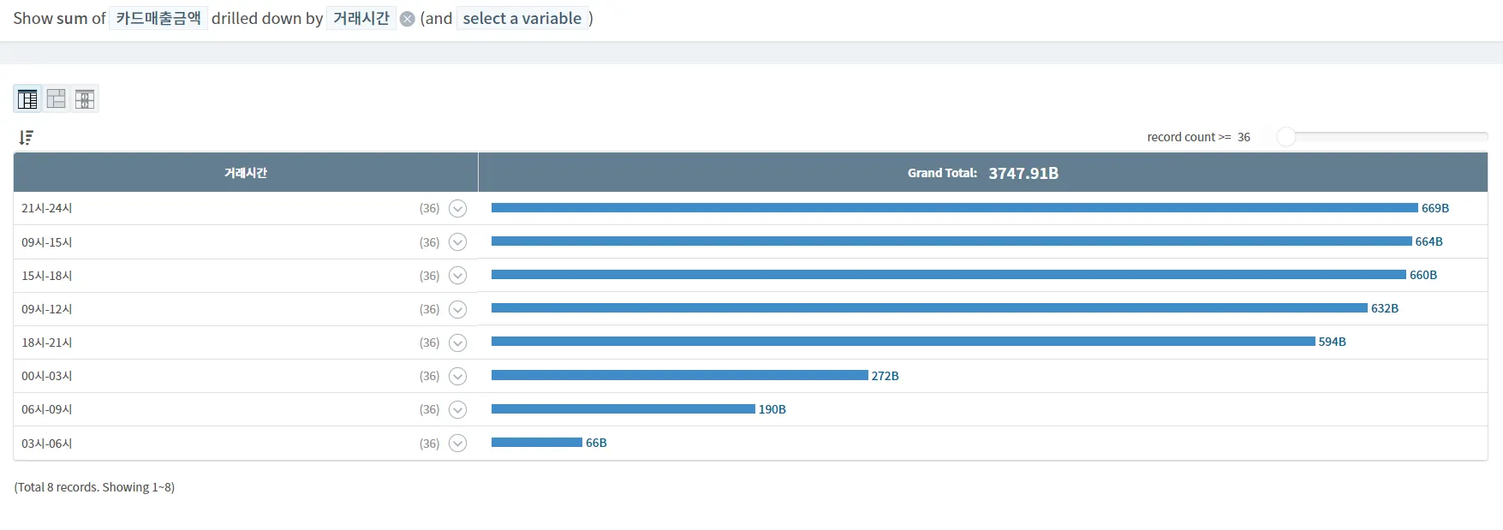Expand the 09시-15시 row chevron
The height and width of the screenshot is (530, 1503).
(458, 242)
